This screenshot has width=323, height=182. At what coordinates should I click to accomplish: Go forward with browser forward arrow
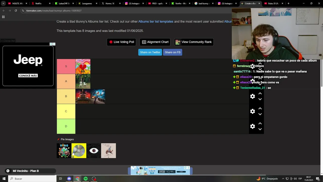(10, 11)
